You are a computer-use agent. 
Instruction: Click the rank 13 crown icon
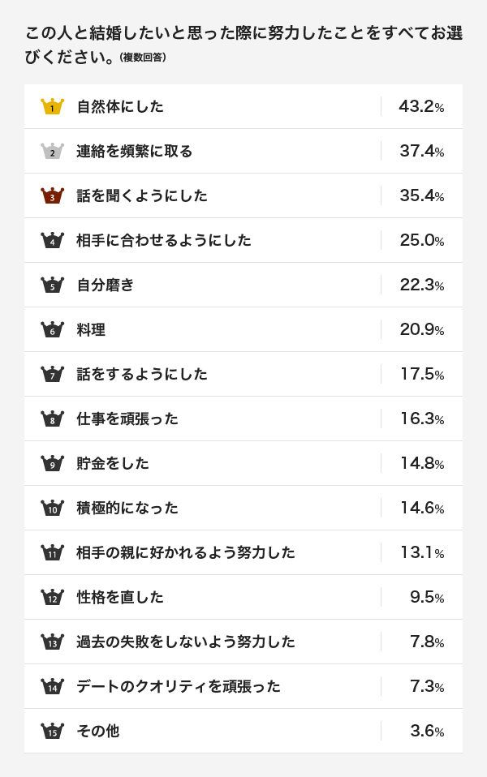(53, 642)
